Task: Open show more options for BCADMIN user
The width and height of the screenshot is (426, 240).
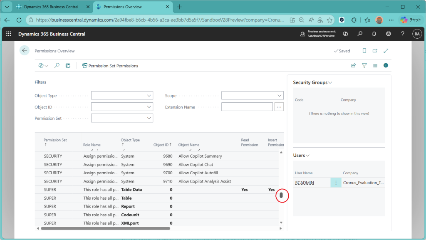Action: tap(335, 183)
